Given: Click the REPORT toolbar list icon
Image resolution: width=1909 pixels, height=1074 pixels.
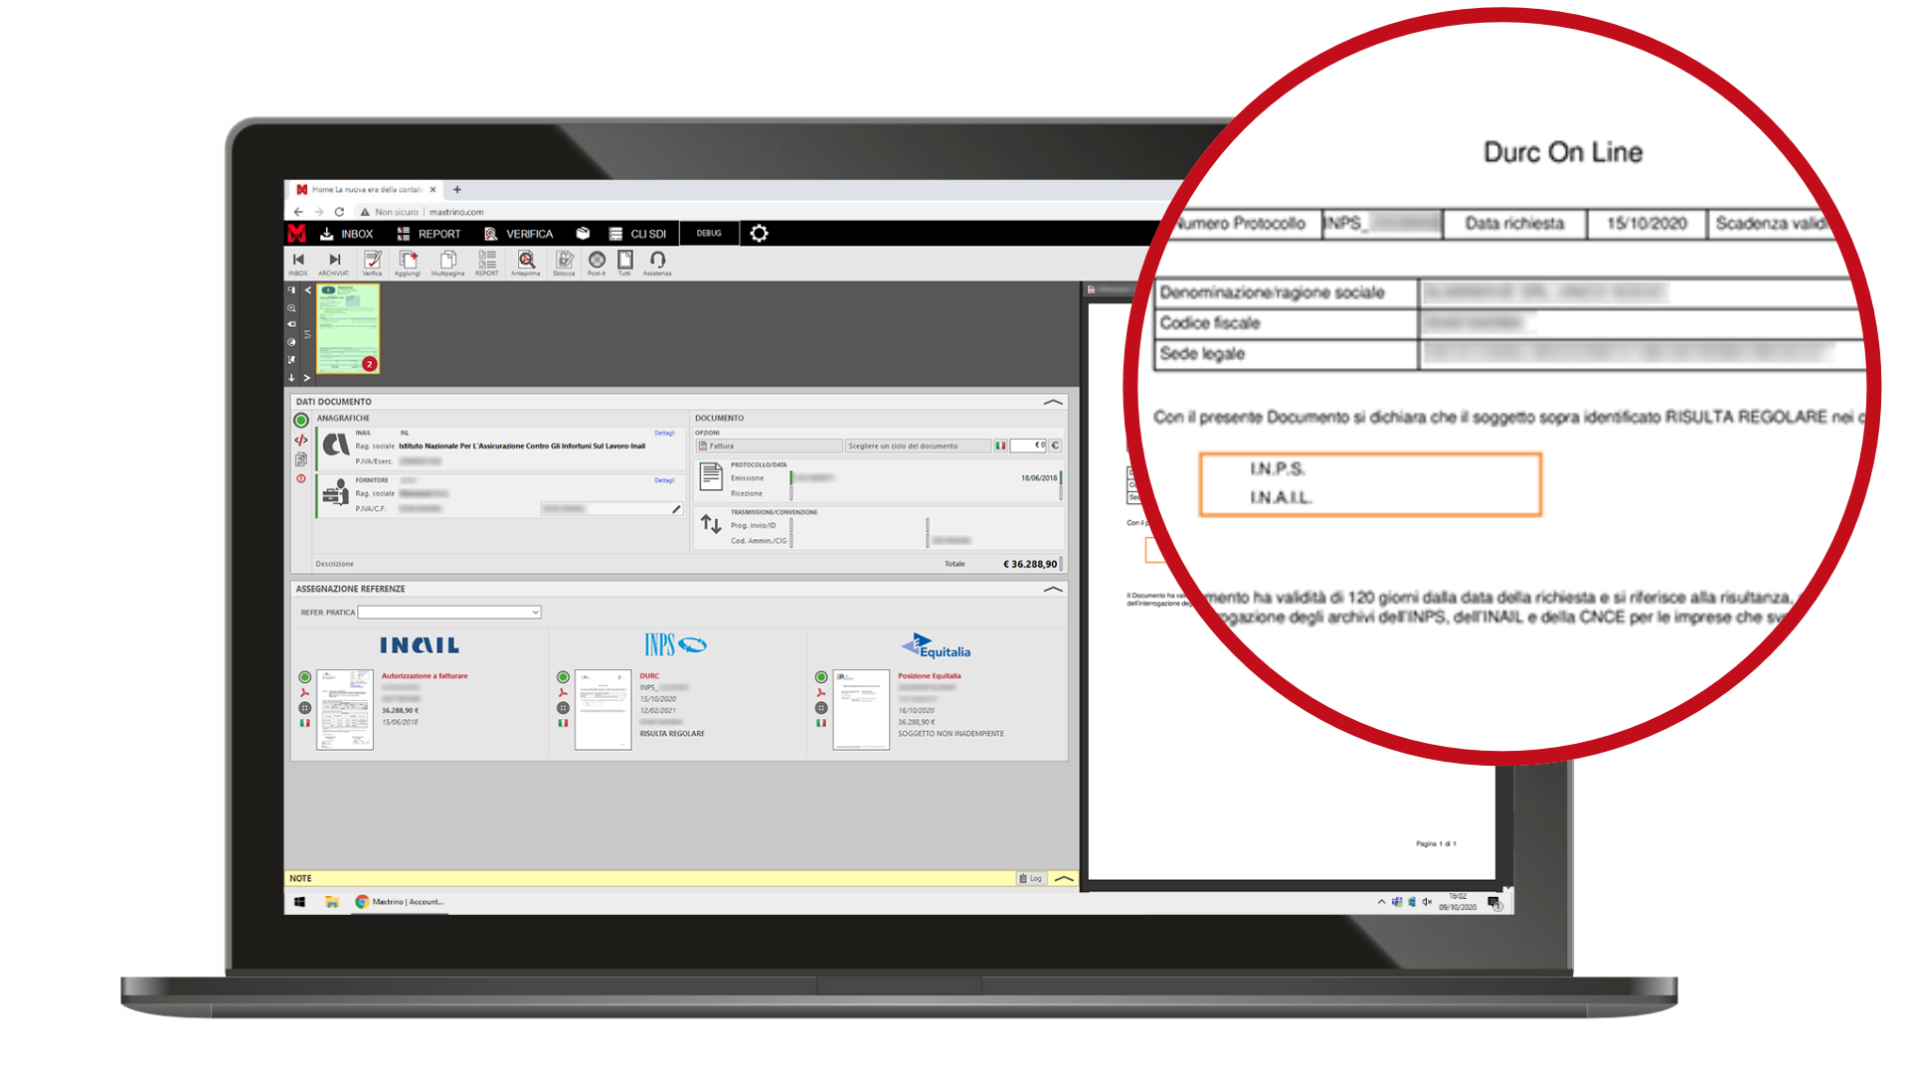Looking at the screenshot, I should tap(487, 264).
